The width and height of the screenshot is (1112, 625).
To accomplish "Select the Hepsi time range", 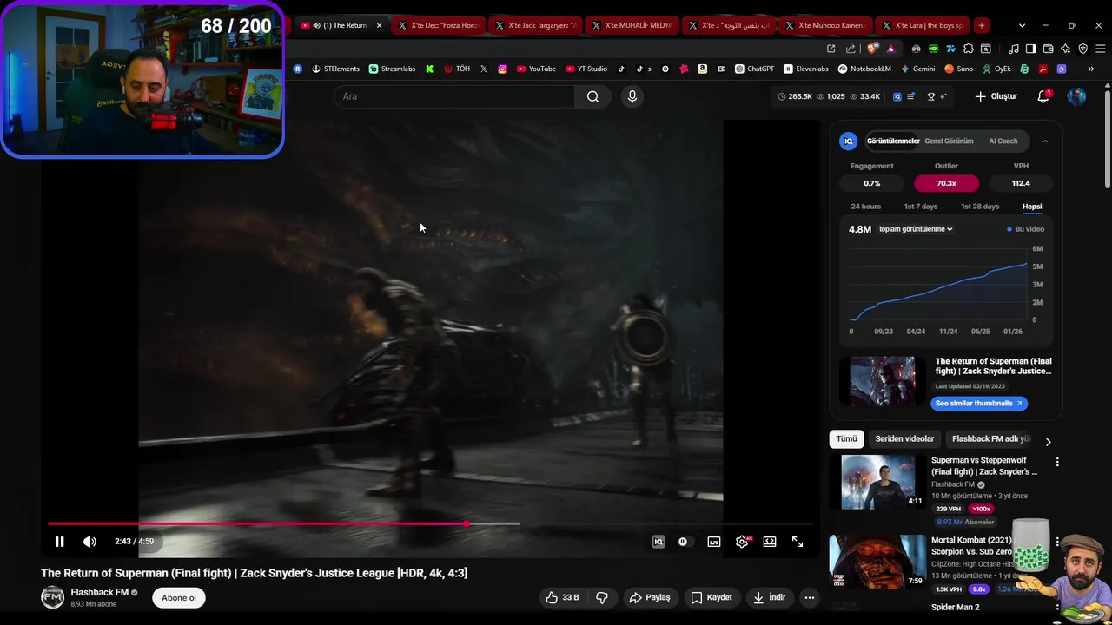I will pos(1032,207).
